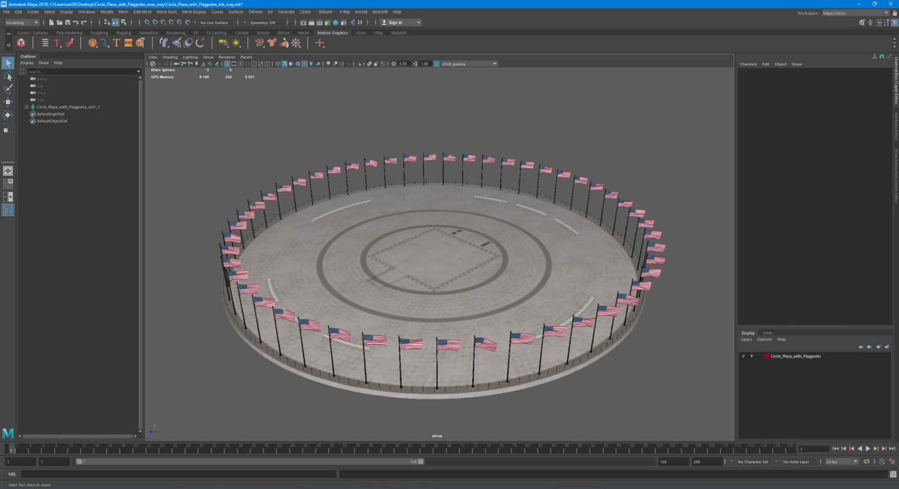Open the 24 fps frame rate dropdown

841,462
